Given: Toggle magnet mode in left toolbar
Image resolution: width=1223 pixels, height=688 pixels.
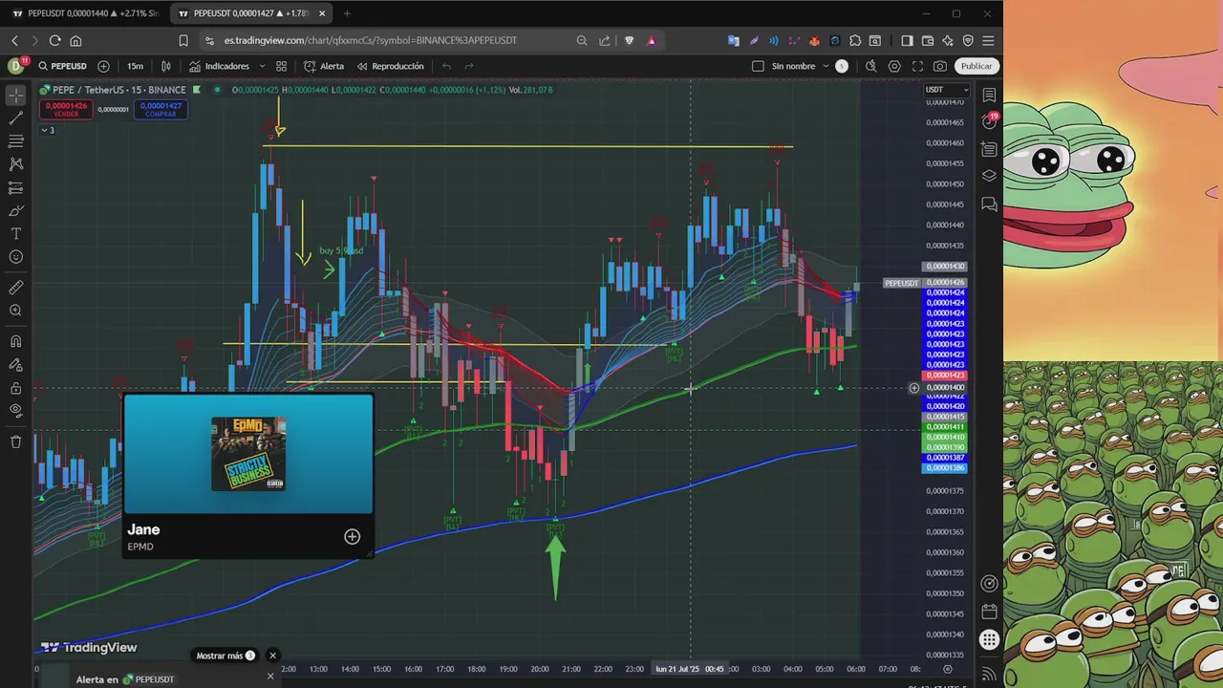Looking at the screenshot, I should pyautogui.click(x=15, y=341).
